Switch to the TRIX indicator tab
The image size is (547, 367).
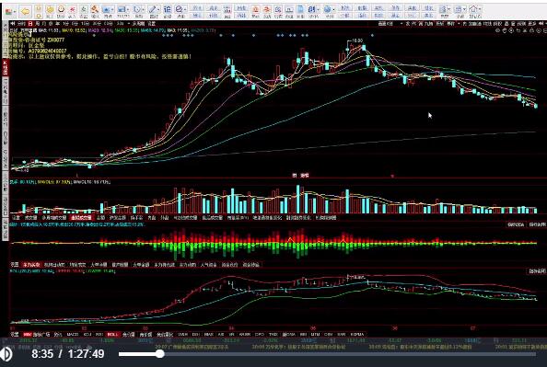(x=273, y=334)
